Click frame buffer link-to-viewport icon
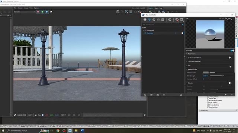238x133 pixels. [x=131, y=12]
